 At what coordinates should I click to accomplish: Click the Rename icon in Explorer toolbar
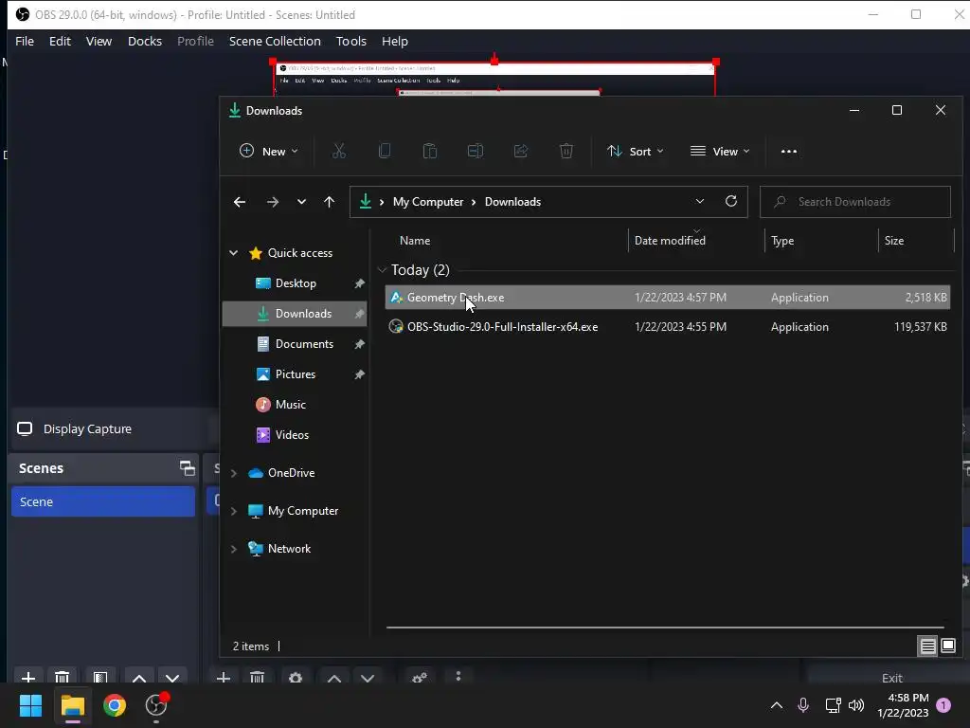coord(476,151)
